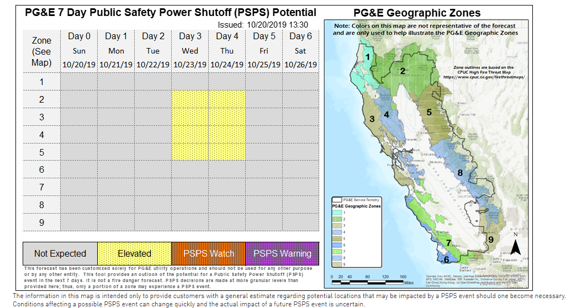Click the "The information in this map is intended" text
Image resolution: width=587 pixels, height=308 pixels.
tap(289, 300)
